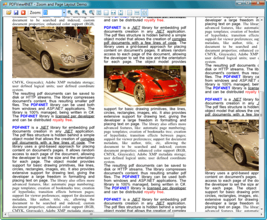Click the red concept car photo
The height and width of the screenshot is (220, 267).
(145, 86)
